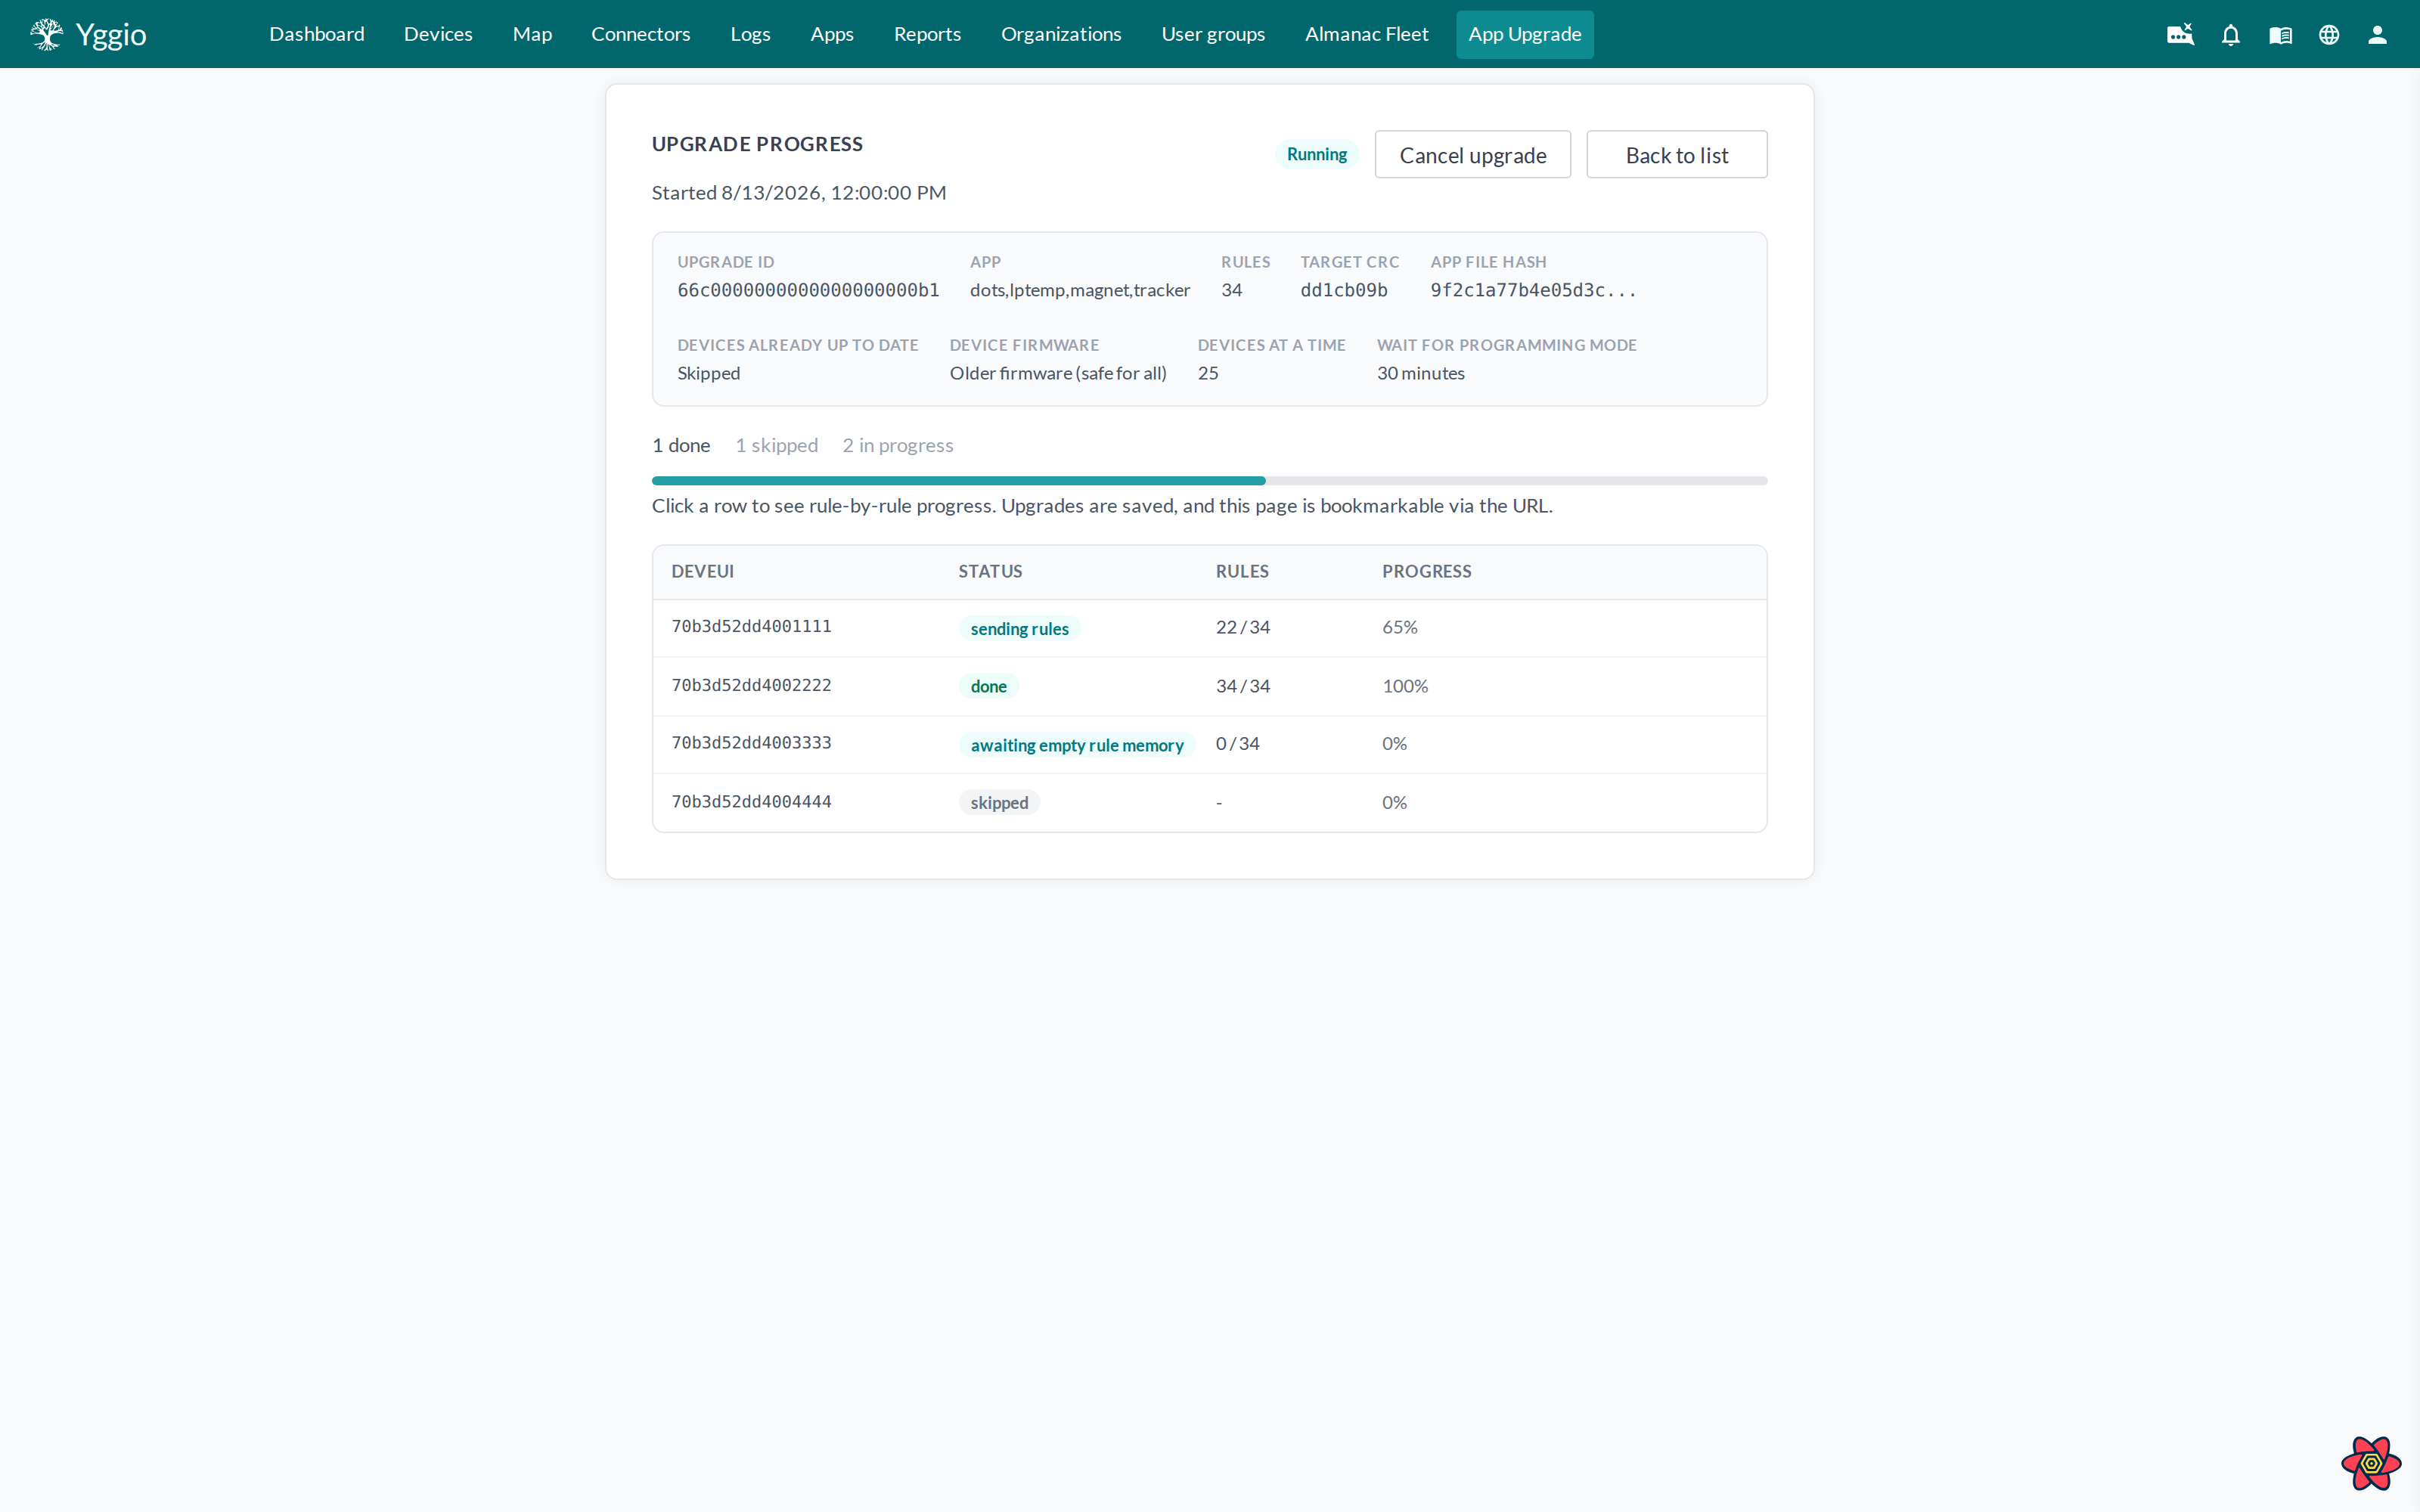
Task: Go to the Dashboard menu item
Action: (317, 34)
